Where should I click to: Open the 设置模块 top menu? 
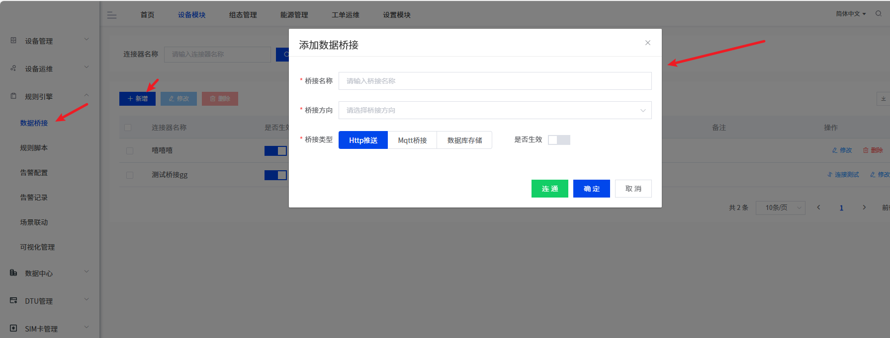point(396,15)
